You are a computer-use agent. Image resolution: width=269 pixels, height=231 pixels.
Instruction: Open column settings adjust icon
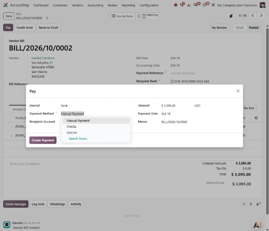tap(256, 118)
